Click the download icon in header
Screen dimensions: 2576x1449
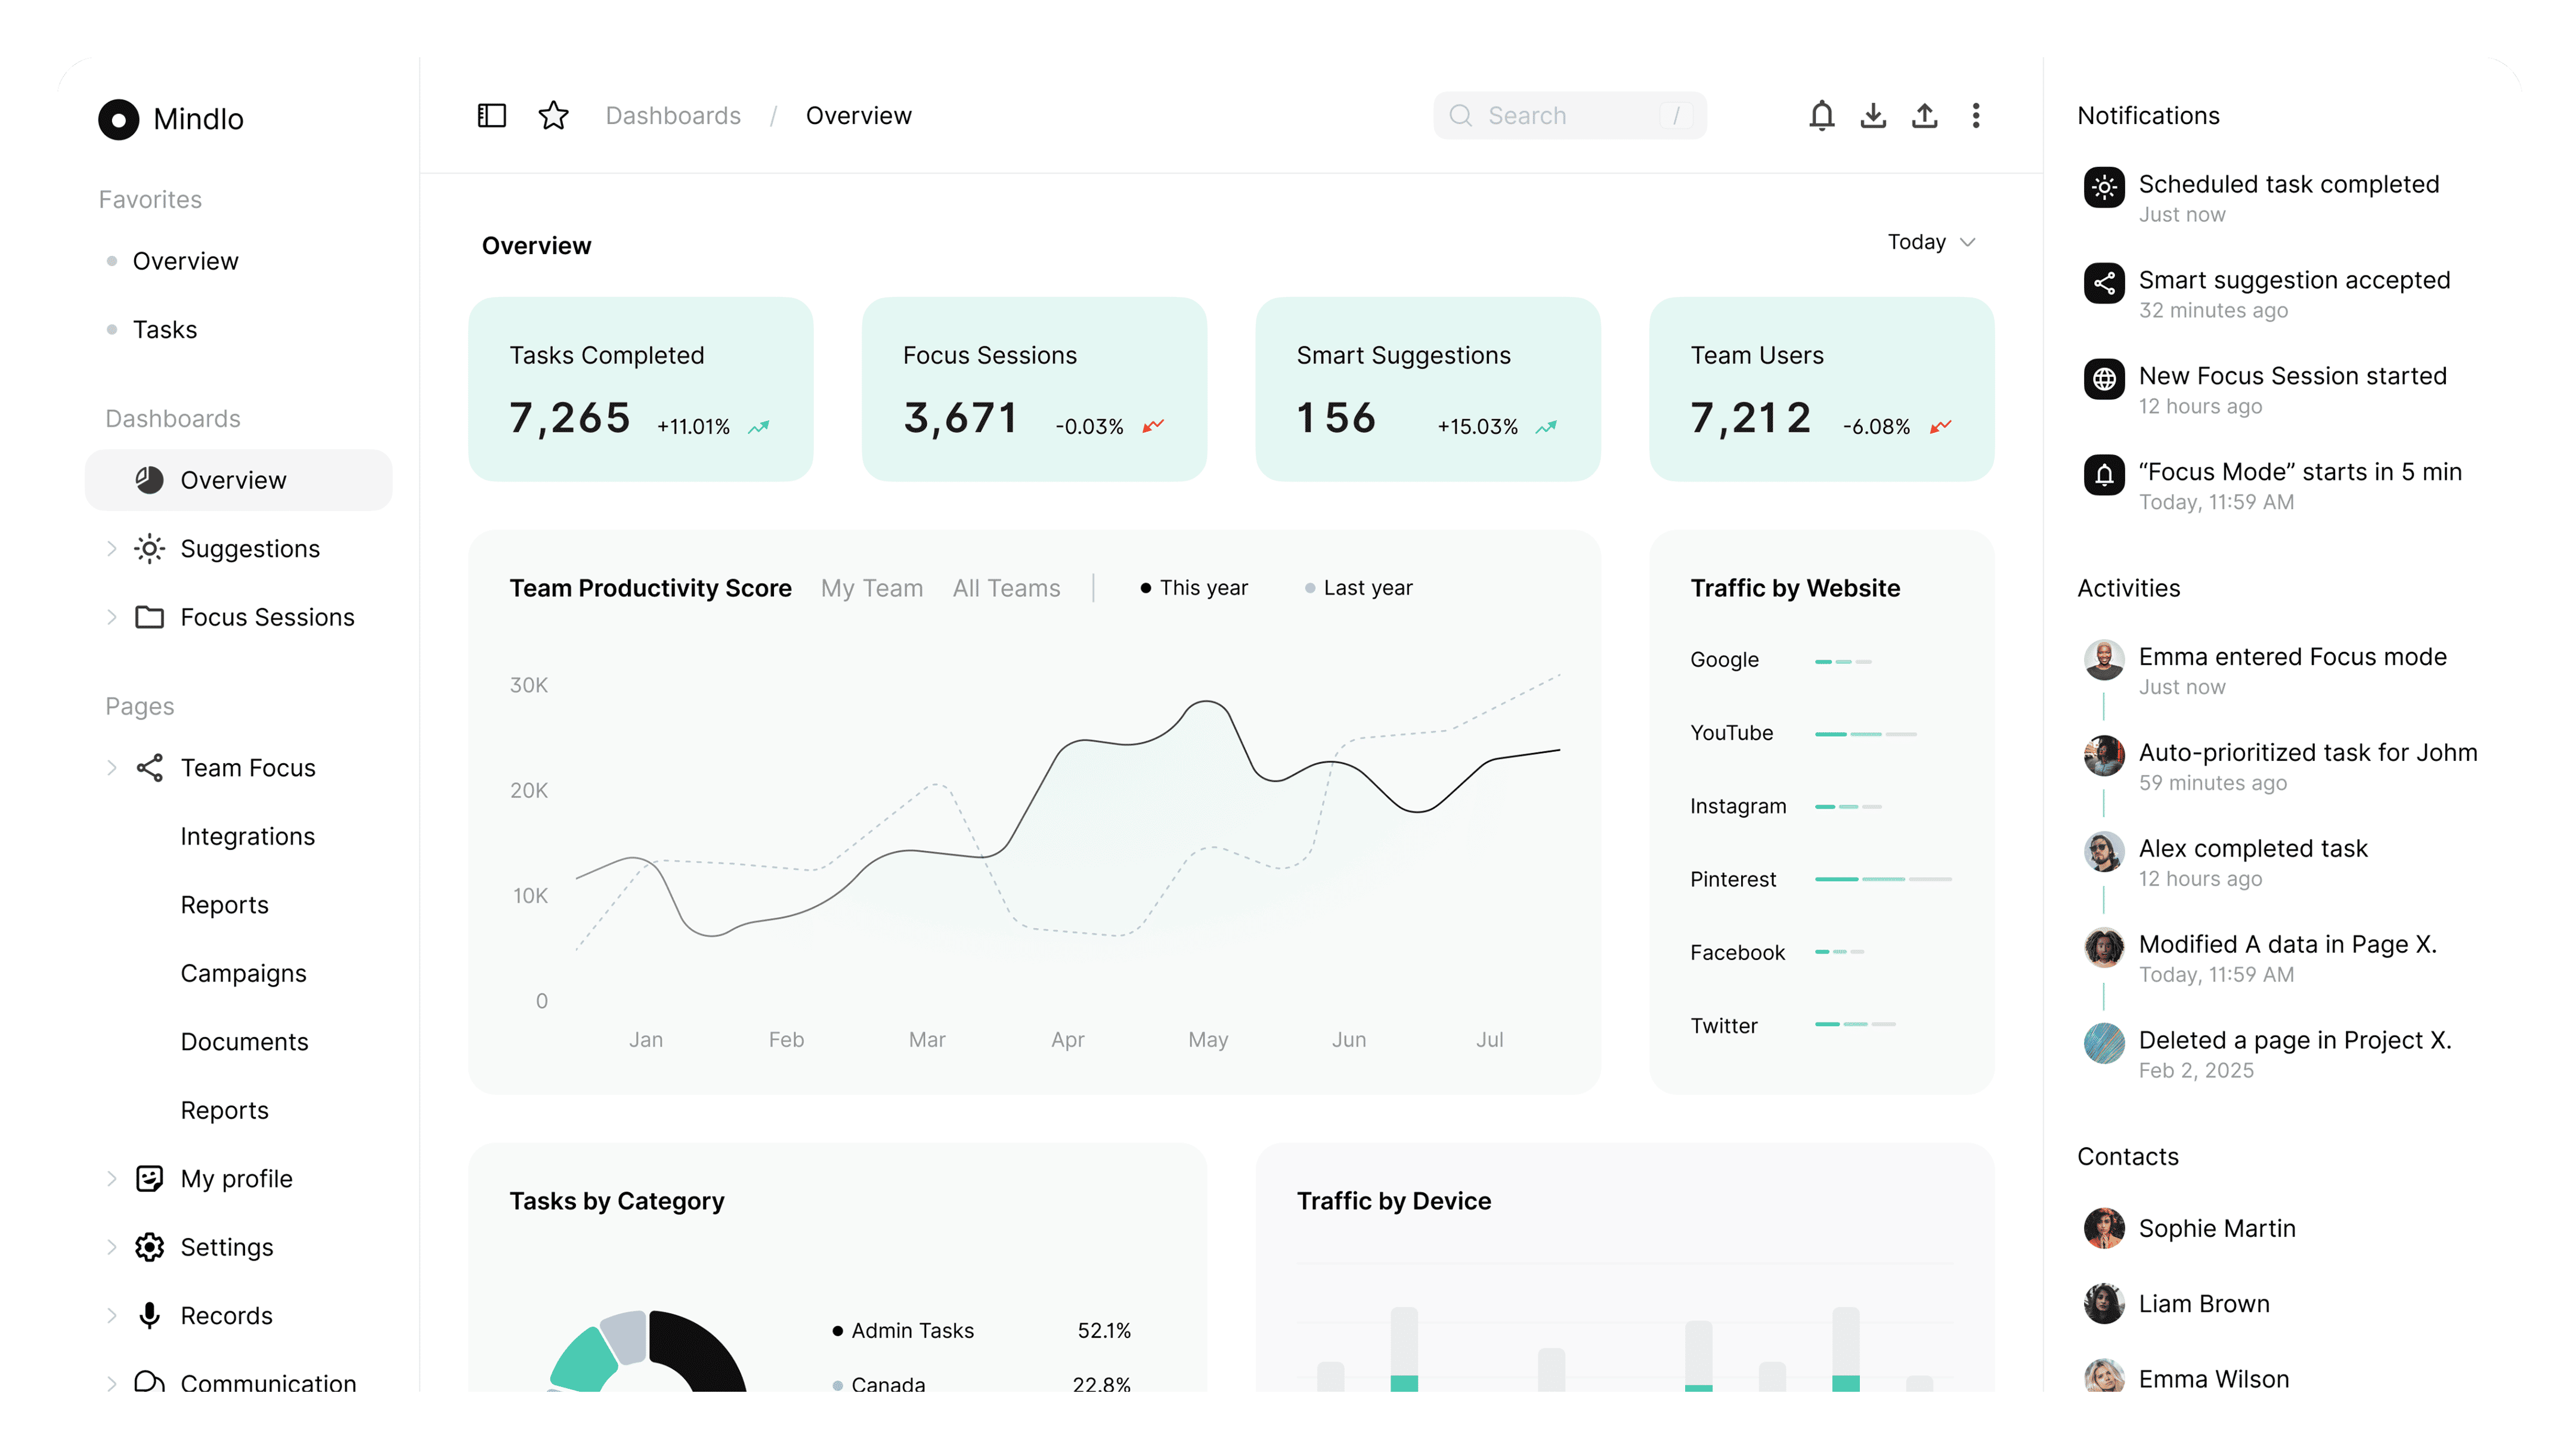(x=1873, y=116)
